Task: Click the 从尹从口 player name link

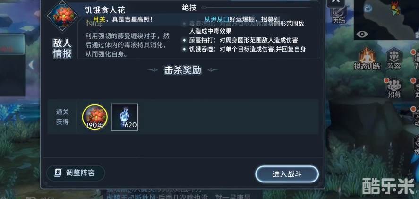Action: point(217,19)
